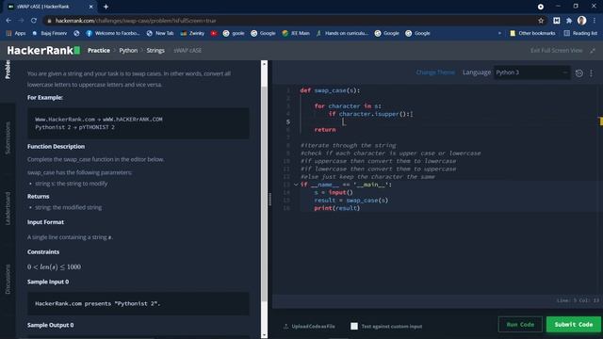Reload the page with the refresh icon

(x=34, y=21)
